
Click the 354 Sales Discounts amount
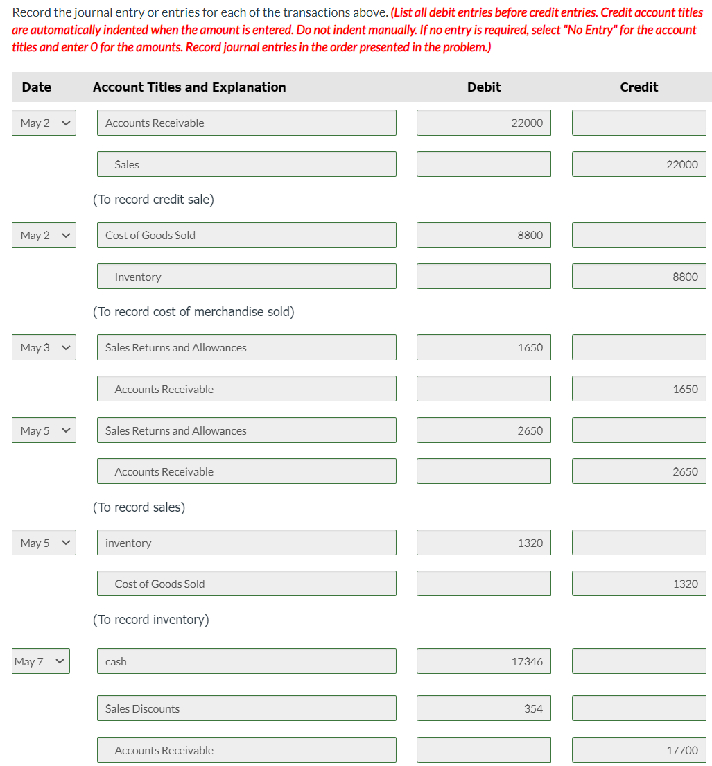pyautogui.click(x=483, y=708)
